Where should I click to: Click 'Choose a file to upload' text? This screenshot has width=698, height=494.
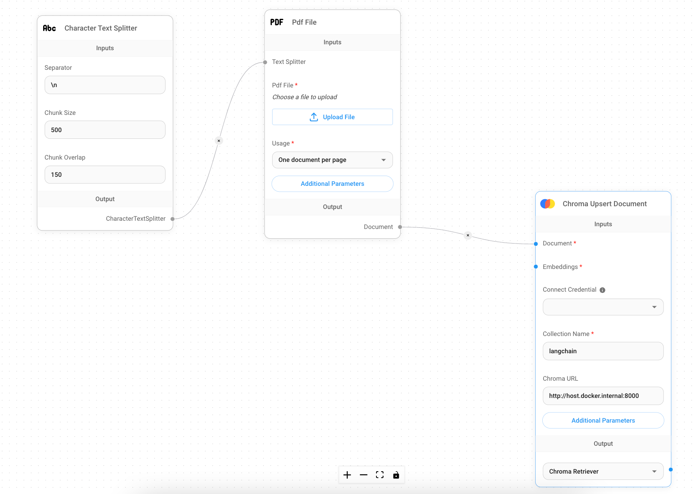305,97
